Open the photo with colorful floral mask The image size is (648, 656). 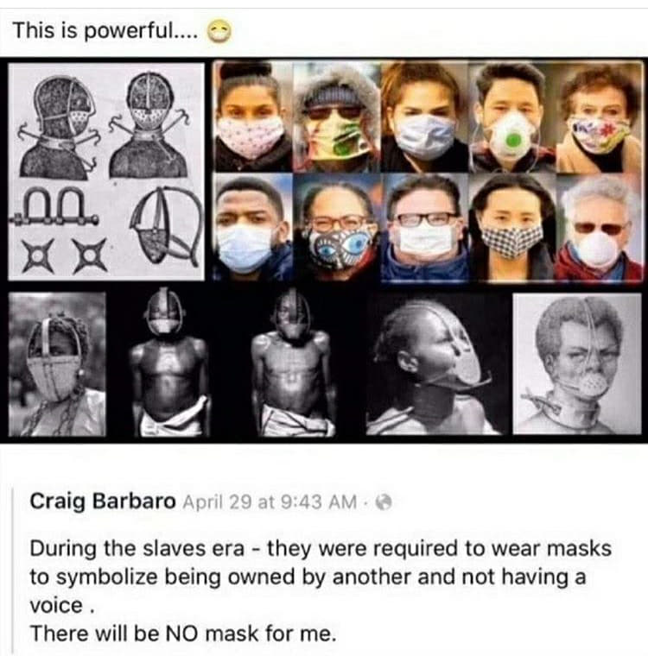[x=599, y=117]
